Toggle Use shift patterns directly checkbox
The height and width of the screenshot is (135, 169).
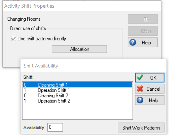13,39
